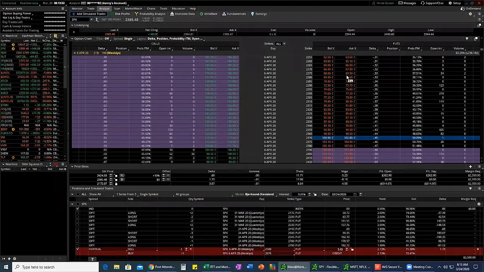Click Show All positions filter
The image size is (484, 272).
coord(95,195)
